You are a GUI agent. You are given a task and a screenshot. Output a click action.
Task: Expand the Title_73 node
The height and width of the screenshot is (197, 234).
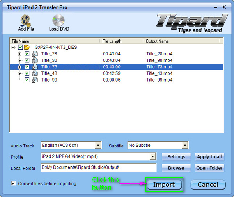[x=19, y=67]
